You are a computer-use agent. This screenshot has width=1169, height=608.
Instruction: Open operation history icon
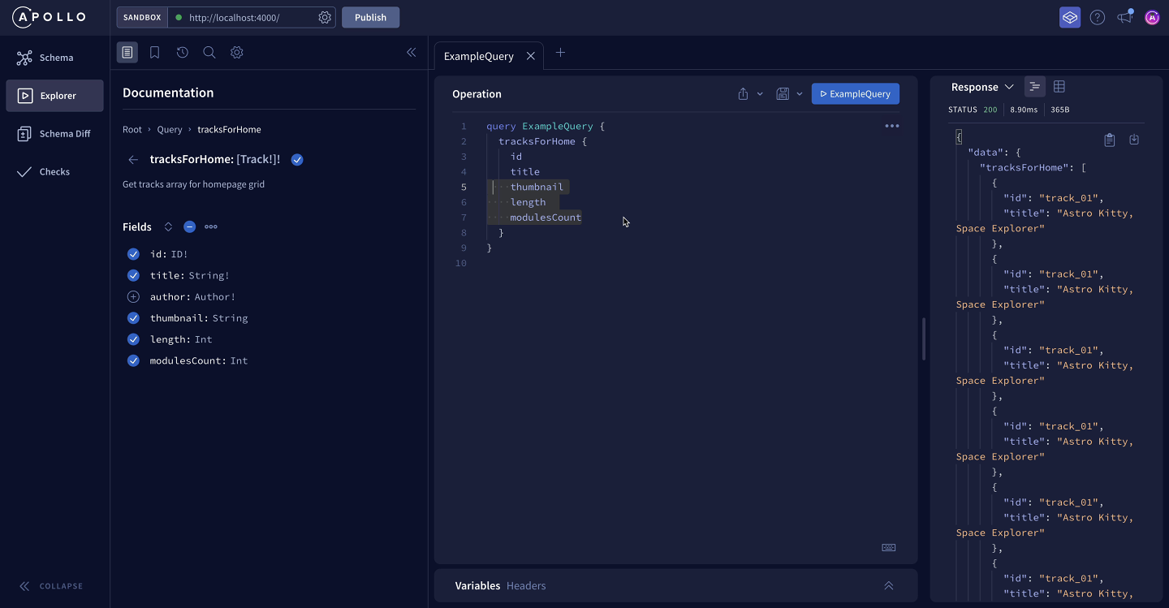[x=182, y=52]
